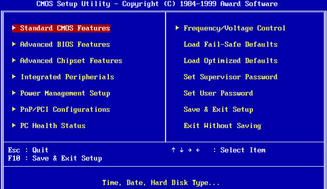The width and height of the screenshot is (327, 189).
Task: Click the 'Select Item' legend text
Action: [x=243, y=150]
